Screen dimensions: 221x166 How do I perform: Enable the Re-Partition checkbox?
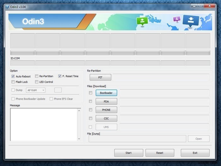[x=37, y=76]
